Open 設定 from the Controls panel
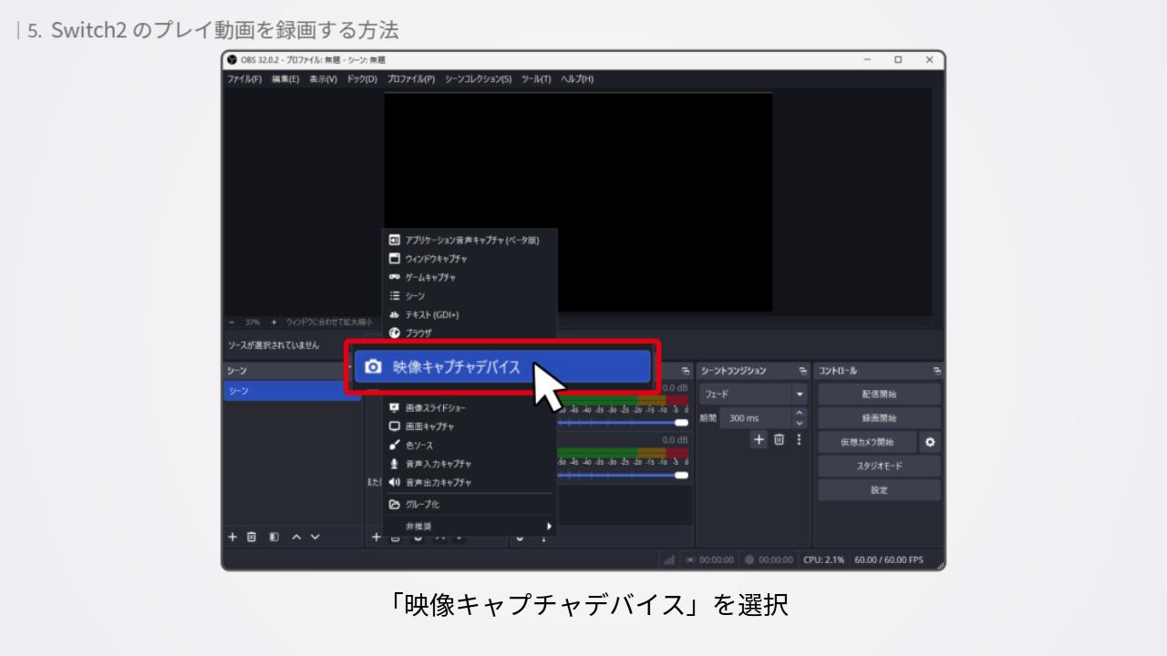Viewport: 1167px width, 656px height. [878, 489]
